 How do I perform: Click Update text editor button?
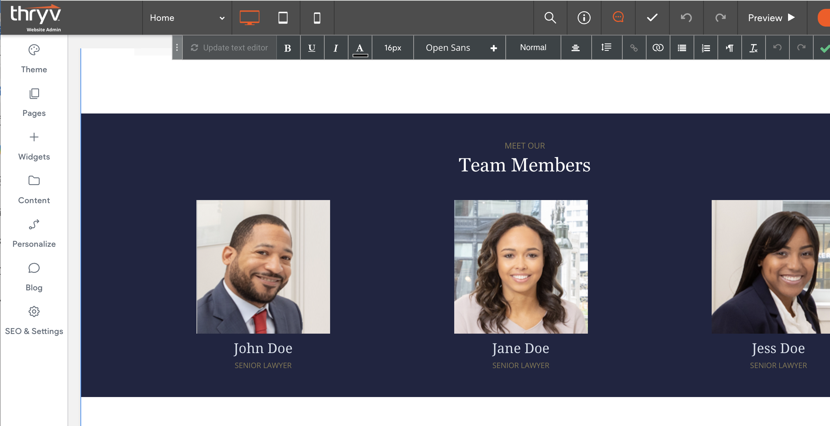(229, 48)
